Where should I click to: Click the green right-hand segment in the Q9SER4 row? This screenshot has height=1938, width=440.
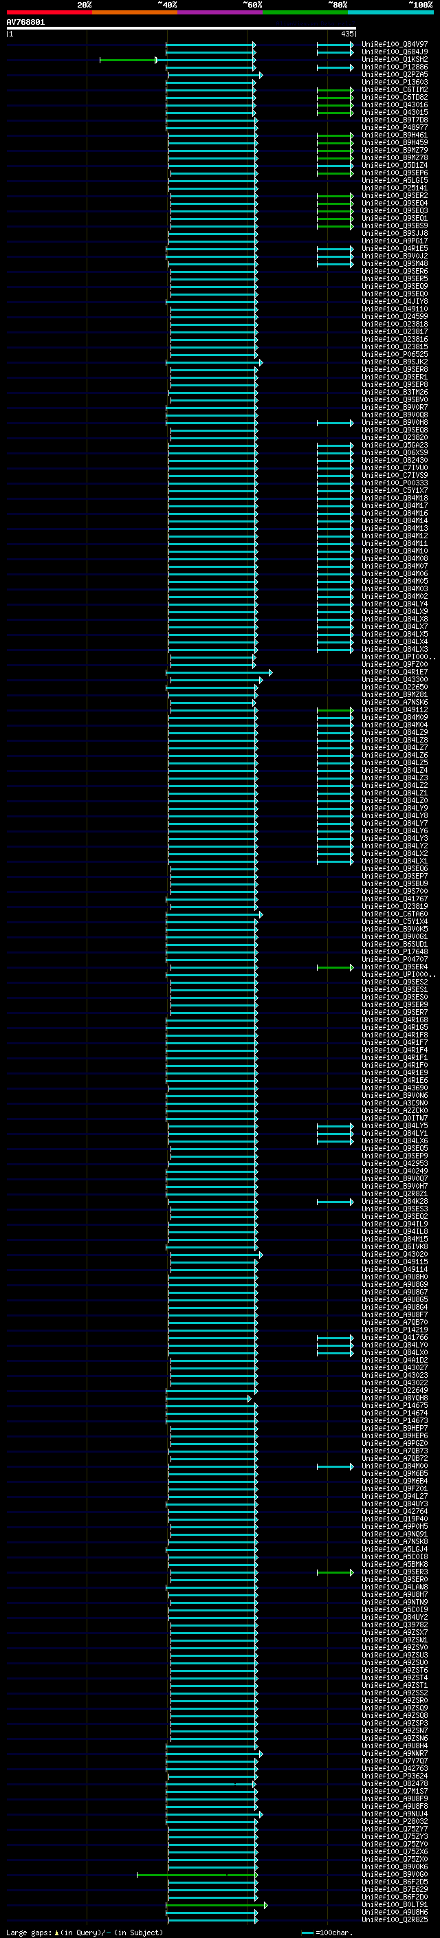click(x=335, y=967)
